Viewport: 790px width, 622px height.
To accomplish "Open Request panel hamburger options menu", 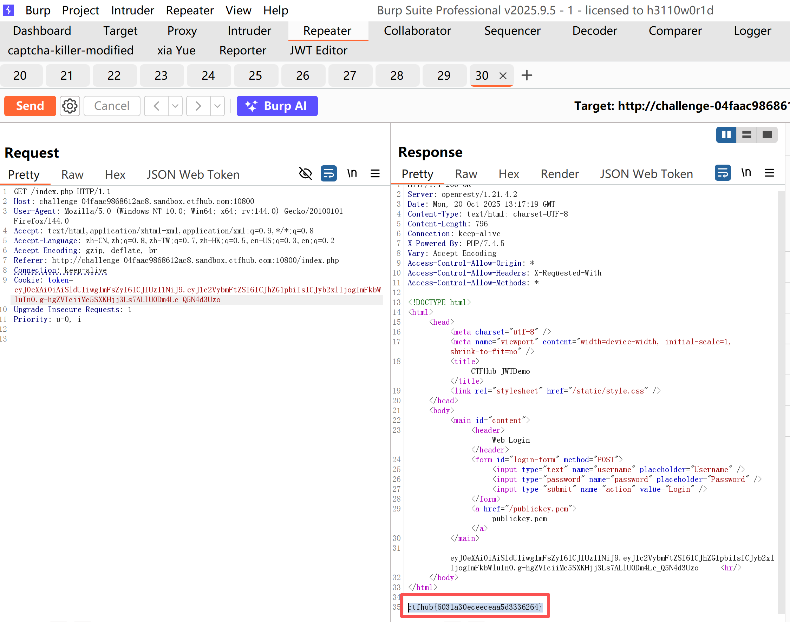I will pyautogui.click(x=375, y=174).
